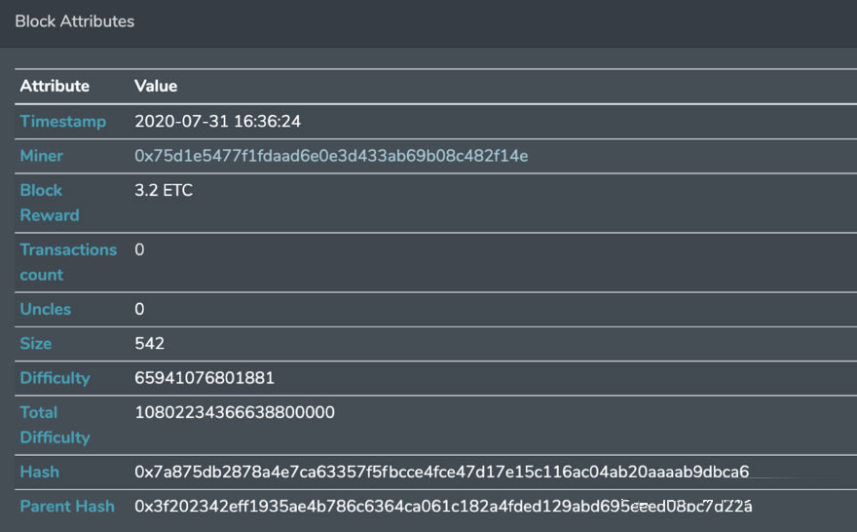Click the Timestamp attribute label
Viewport: 857px width, 532px height.
(63, 122)
